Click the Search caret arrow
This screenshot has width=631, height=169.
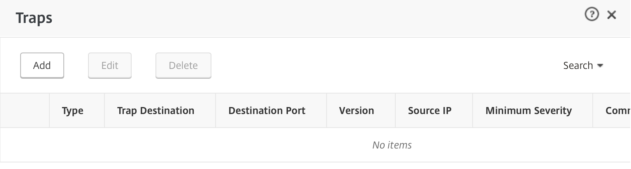pyautogui.click(x=600, y=66)
